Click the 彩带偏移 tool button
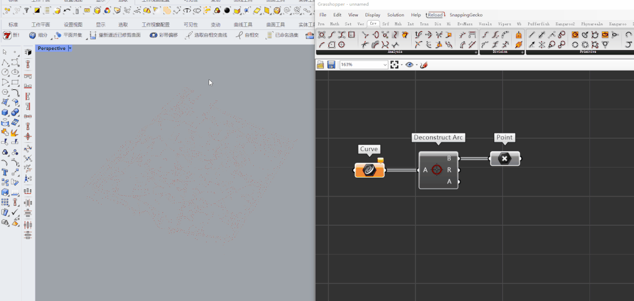 [x=164, y=35]
